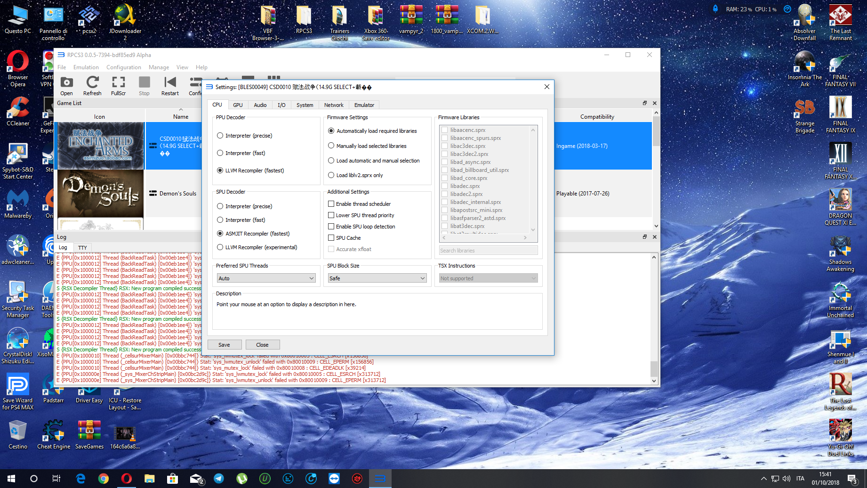Open the JDownloader 2 desktop icon
867x488 pixels.
125,23
